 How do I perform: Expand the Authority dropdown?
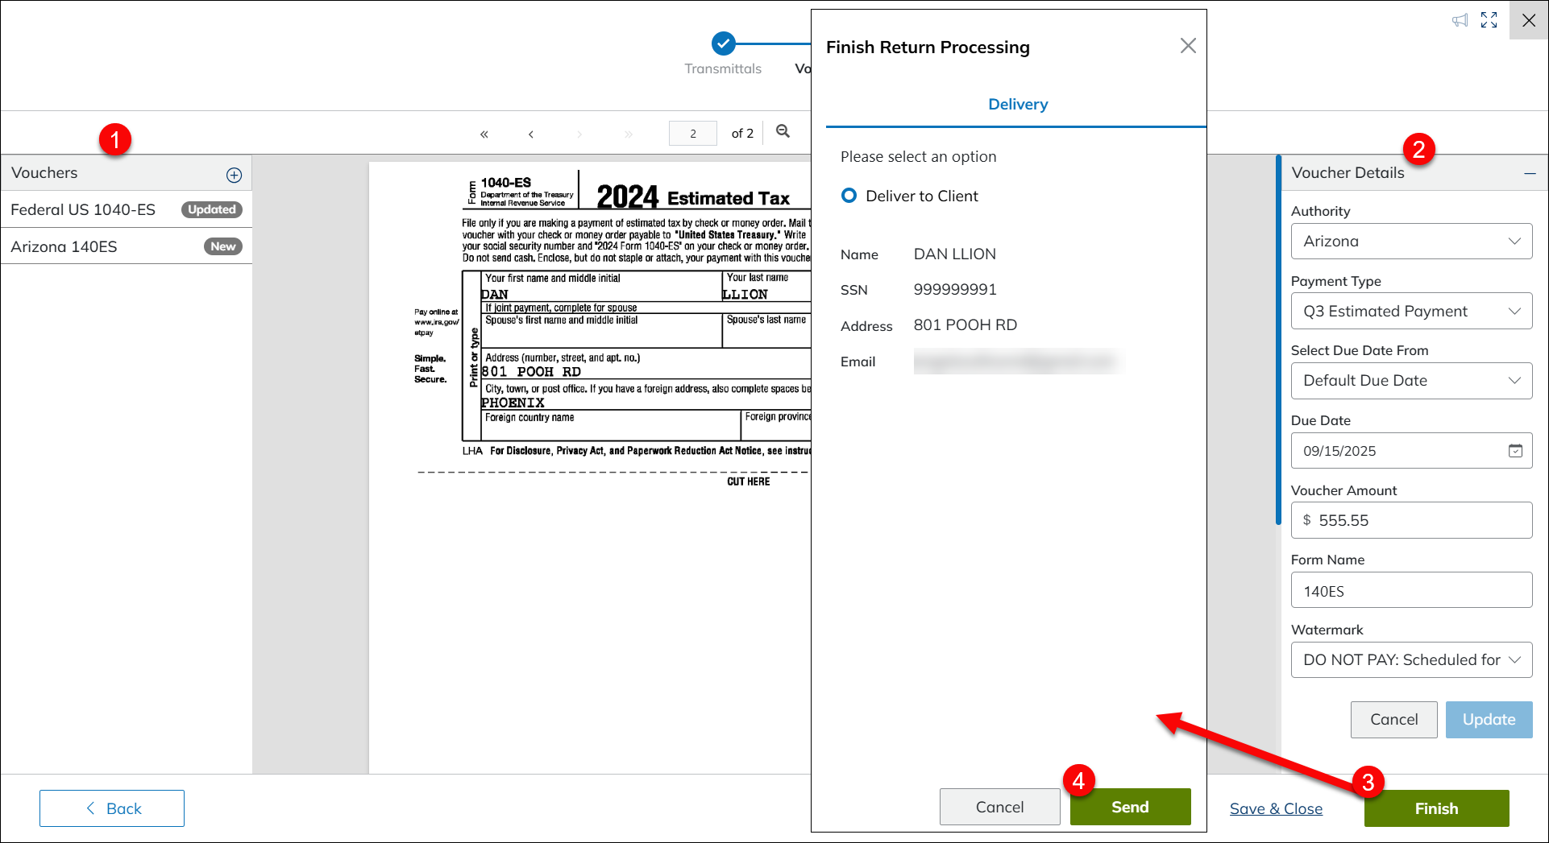tap(1411, 242)
